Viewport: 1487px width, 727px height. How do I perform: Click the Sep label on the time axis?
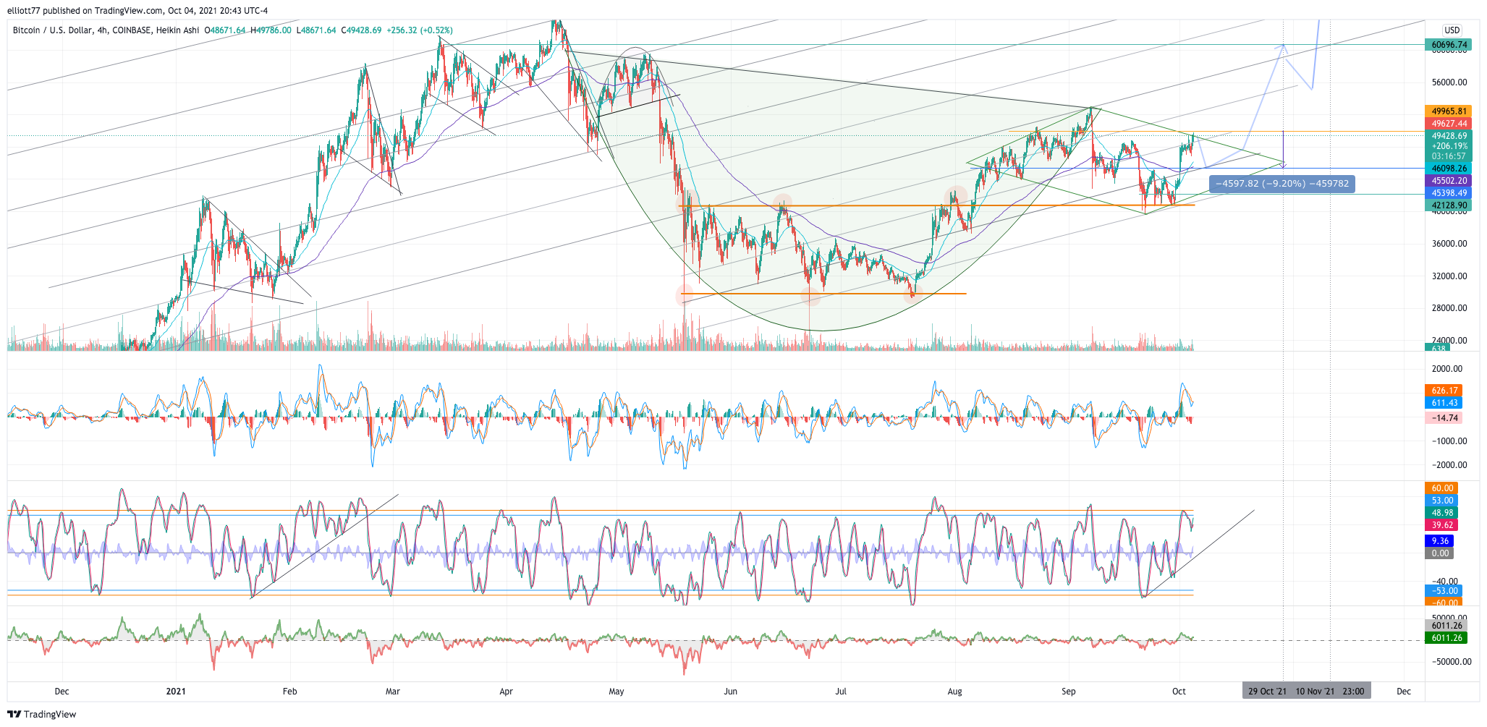pos(1069,692)
